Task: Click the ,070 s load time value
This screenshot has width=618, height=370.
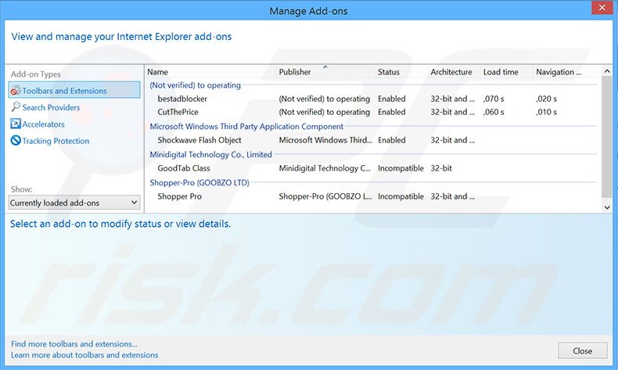Action: (x=494, y=99)
